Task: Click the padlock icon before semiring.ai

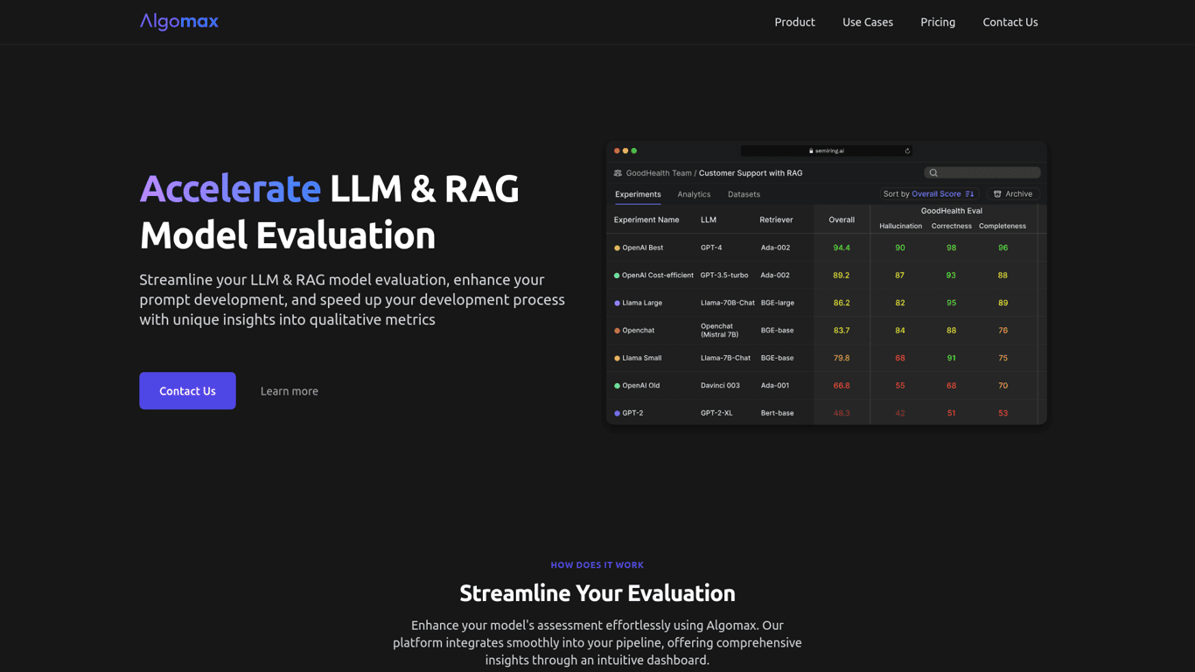Action: [x=811, y=151]
